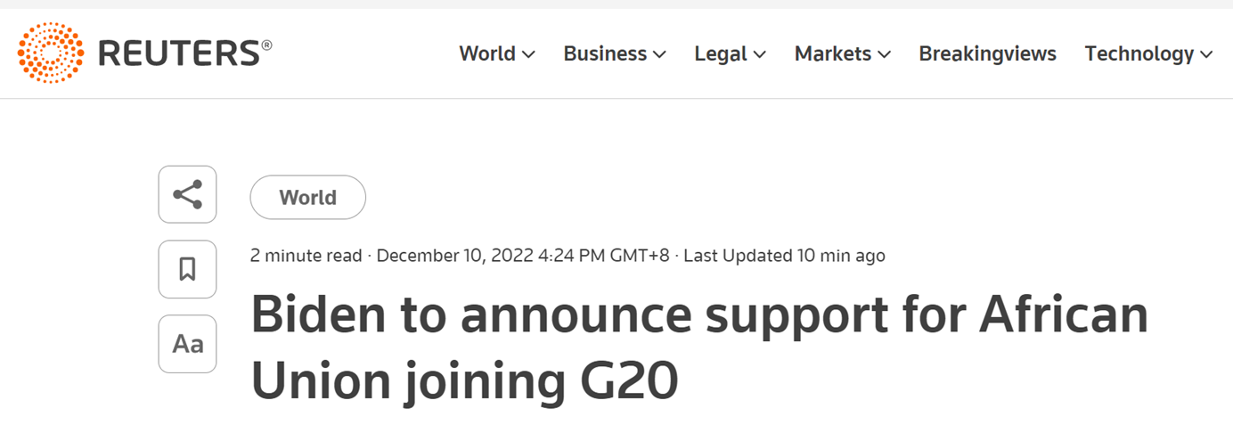Expand the Legal menu chevron

759,55
